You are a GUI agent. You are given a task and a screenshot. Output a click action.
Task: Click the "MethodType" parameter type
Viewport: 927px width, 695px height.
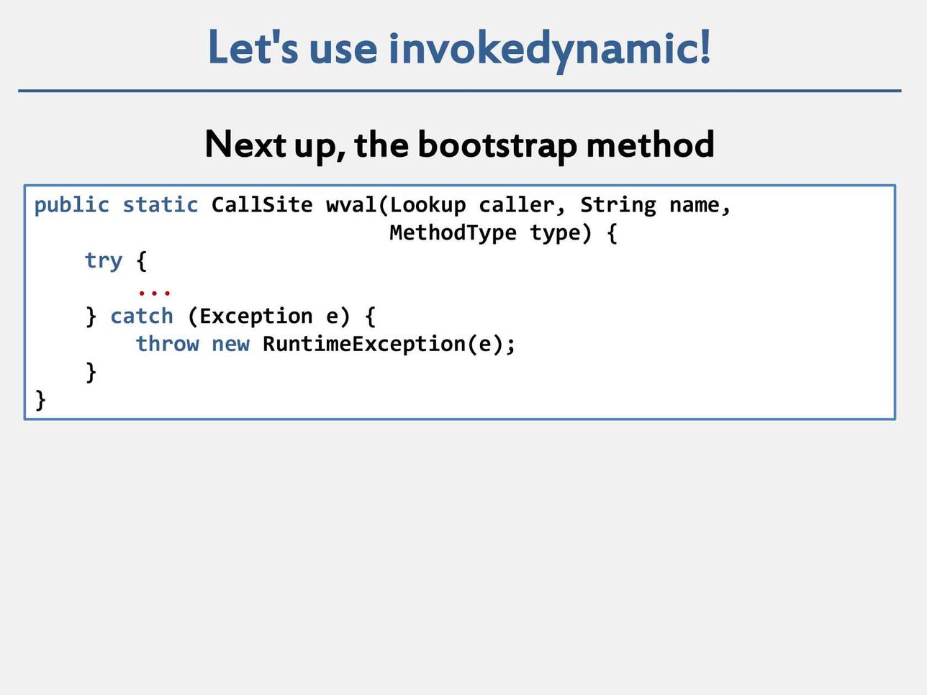tap(453, 232)
